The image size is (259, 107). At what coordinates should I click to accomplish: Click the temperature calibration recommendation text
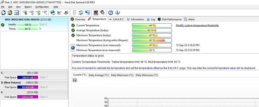coord(164,68)
